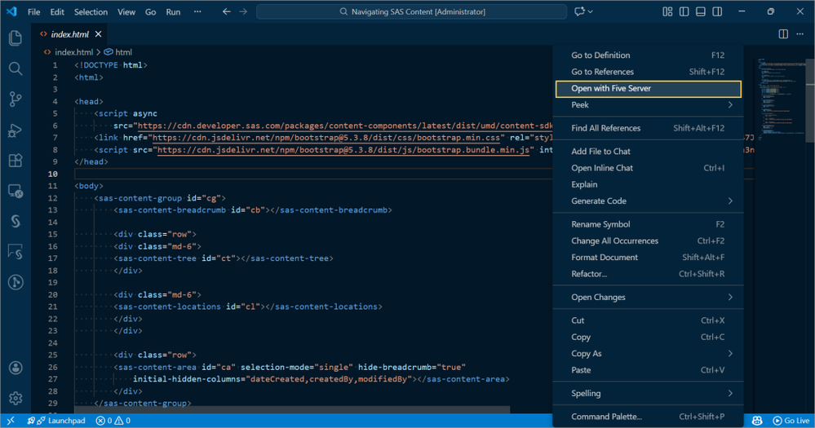This screenshot has height=428, width=815.
Task: Open the Edit menu
Action: pyautogui.click(x=57, y=11)
